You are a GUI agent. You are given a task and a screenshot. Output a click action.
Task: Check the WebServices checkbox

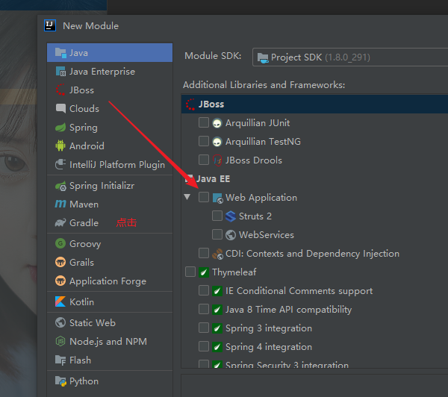tap(217, 235)
